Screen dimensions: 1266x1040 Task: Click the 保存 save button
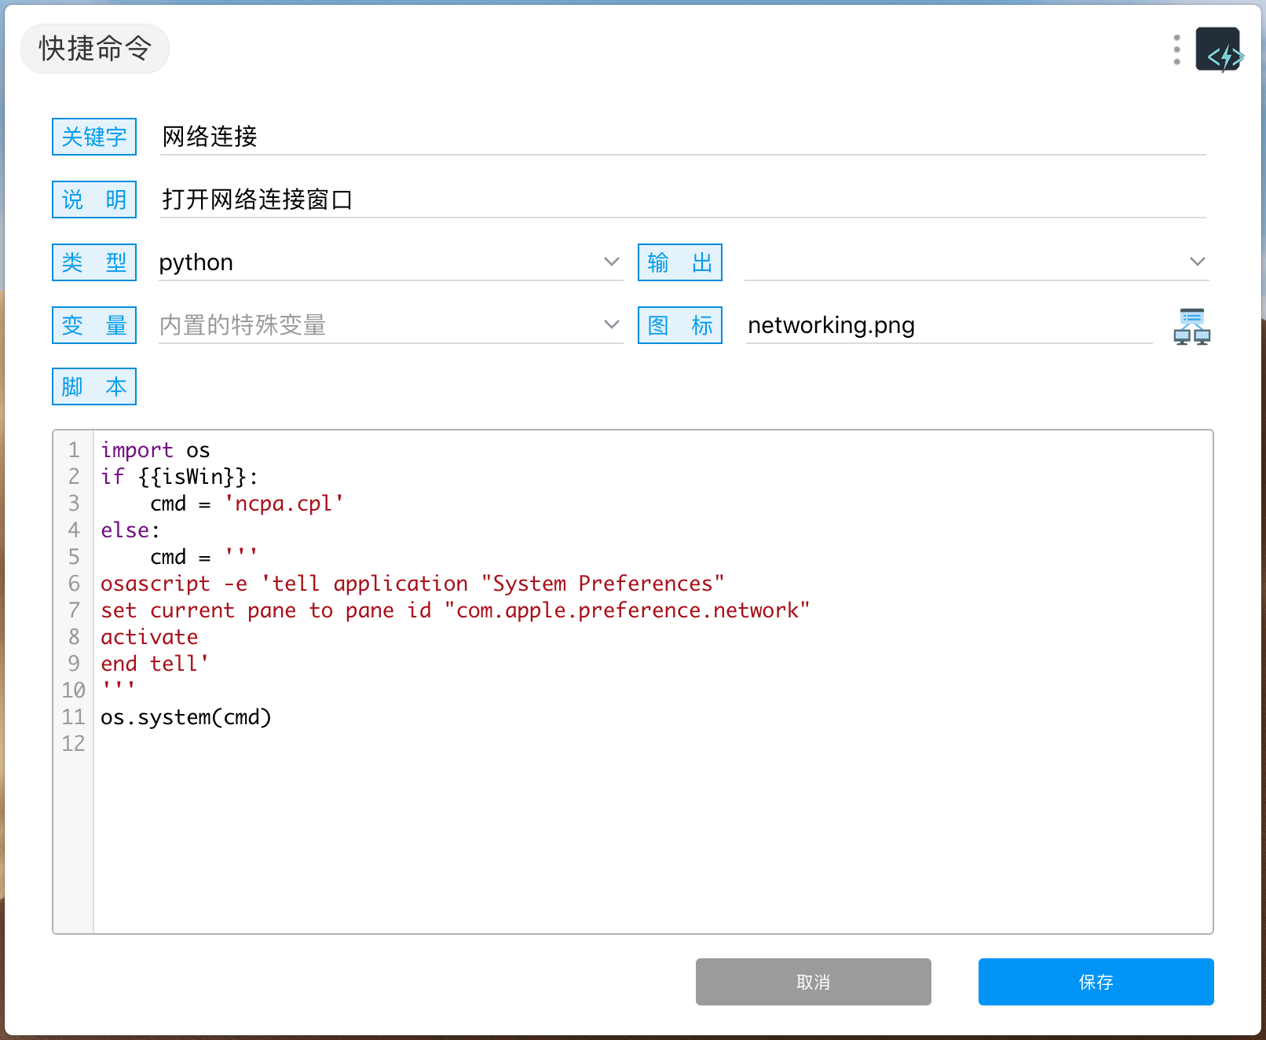coord(1095,981)
